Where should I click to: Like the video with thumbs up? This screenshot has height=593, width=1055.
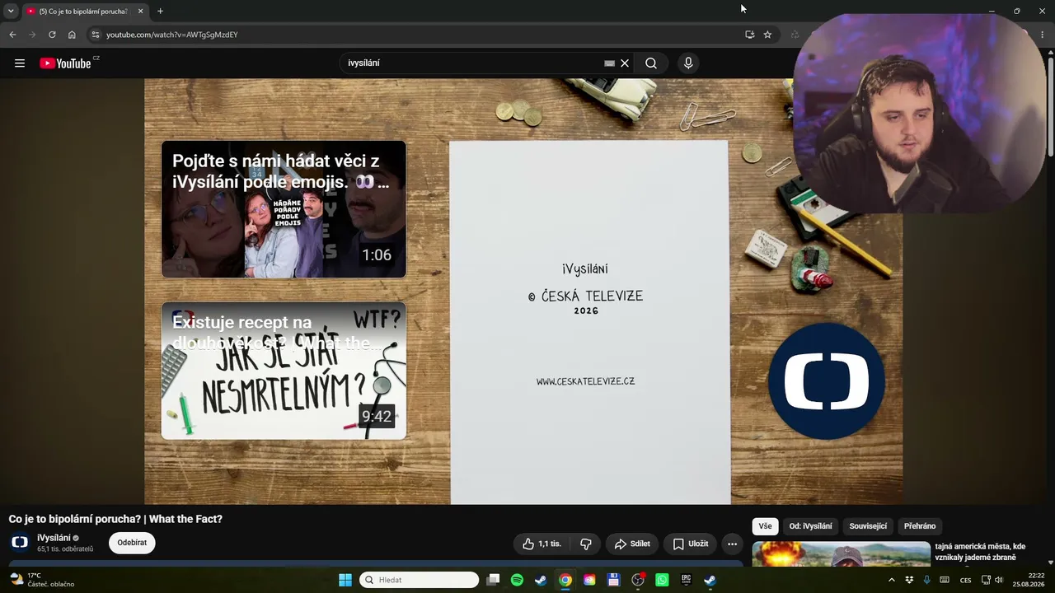542,544
